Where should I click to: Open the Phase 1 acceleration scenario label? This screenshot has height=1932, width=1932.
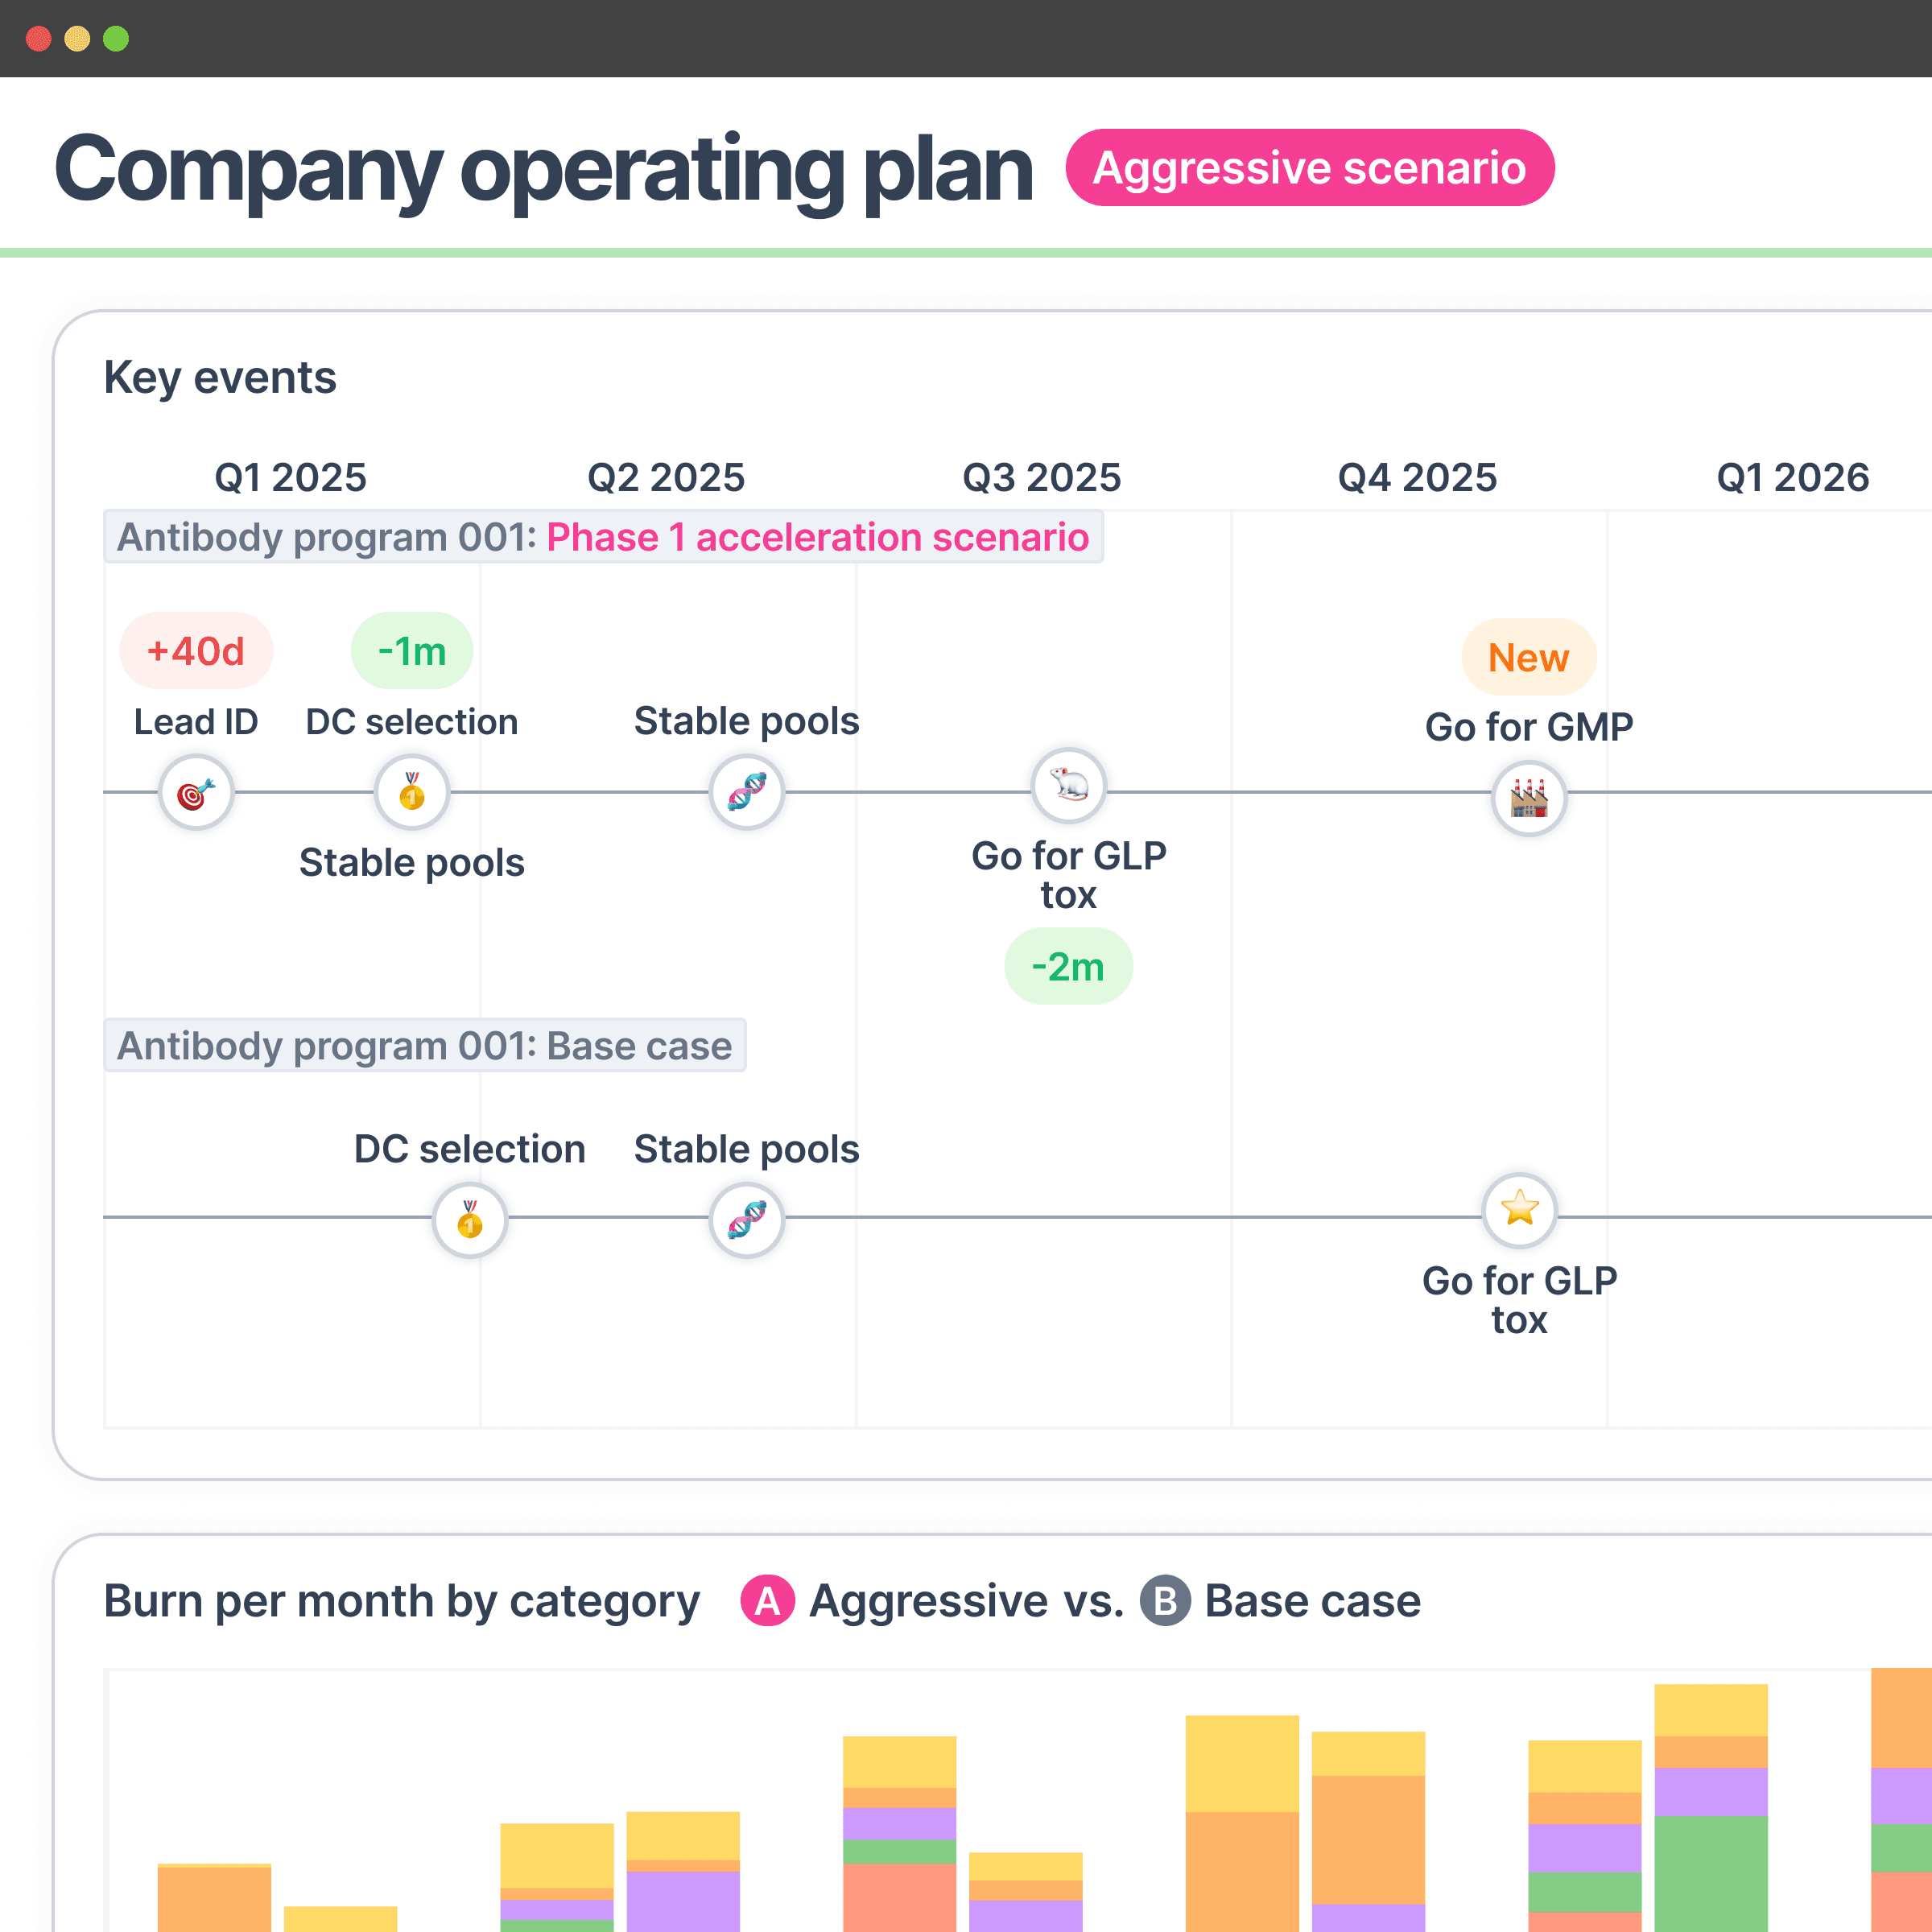click(x=817, y=538)
